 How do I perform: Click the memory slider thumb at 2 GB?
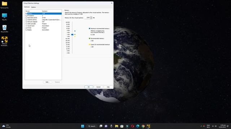coord(72,34)
